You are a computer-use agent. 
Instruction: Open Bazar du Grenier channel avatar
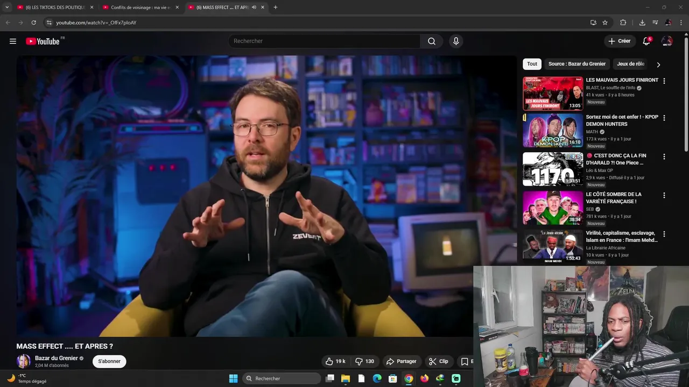(x=24, y=361)
